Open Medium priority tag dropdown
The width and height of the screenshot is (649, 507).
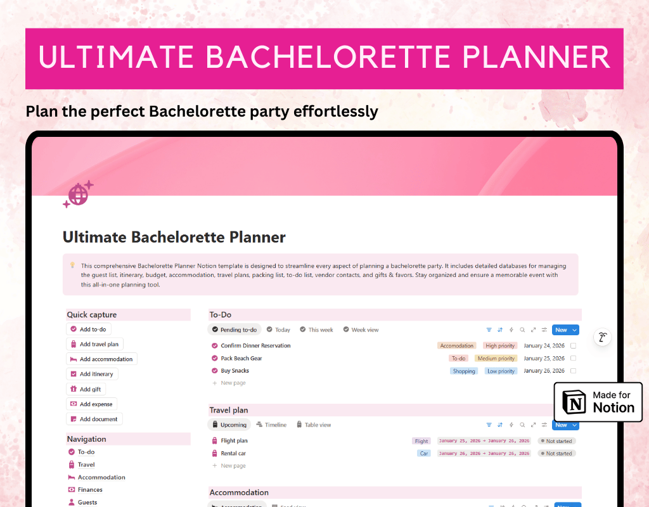click(x=496, y=359)
